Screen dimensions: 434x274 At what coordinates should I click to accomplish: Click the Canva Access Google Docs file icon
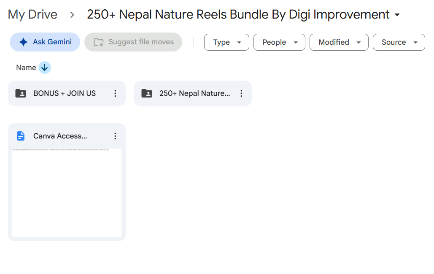point(21,136)
